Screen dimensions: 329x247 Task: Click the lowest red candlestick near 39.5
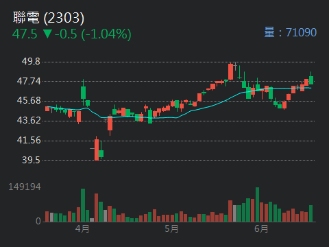97,148
